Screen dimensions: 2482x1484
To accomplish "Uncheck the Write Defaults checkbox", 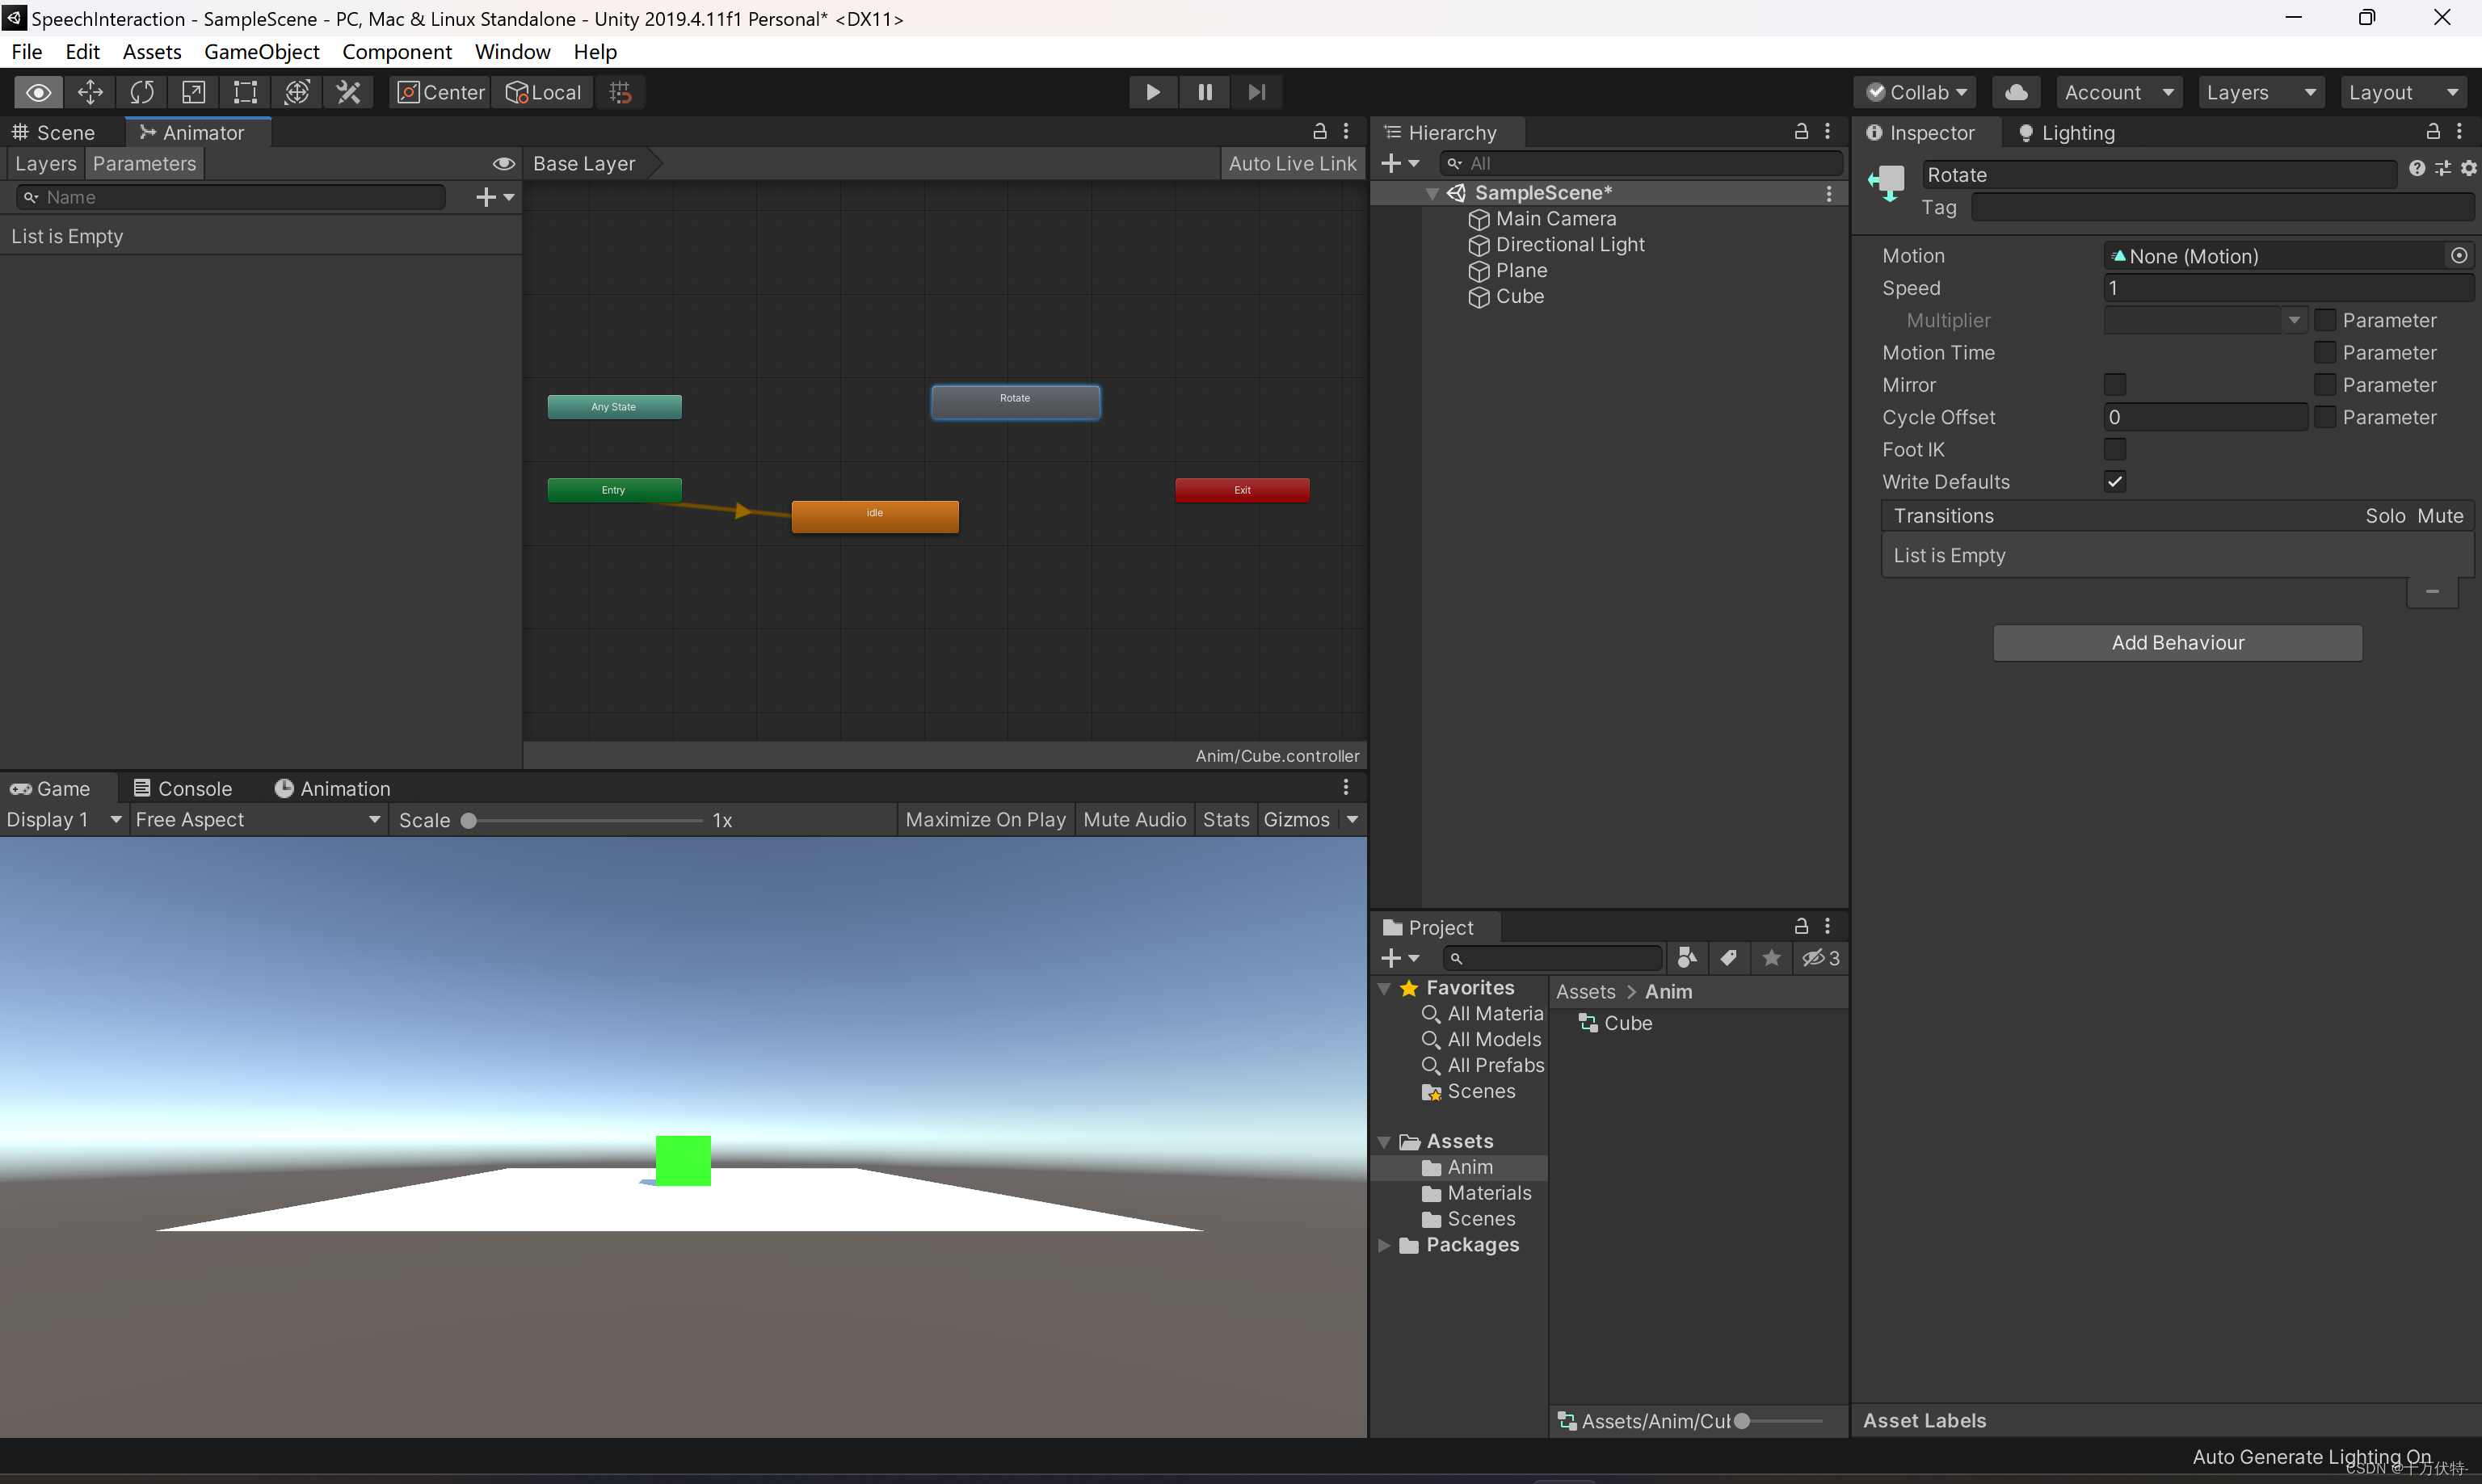I will coord(2115,482).
